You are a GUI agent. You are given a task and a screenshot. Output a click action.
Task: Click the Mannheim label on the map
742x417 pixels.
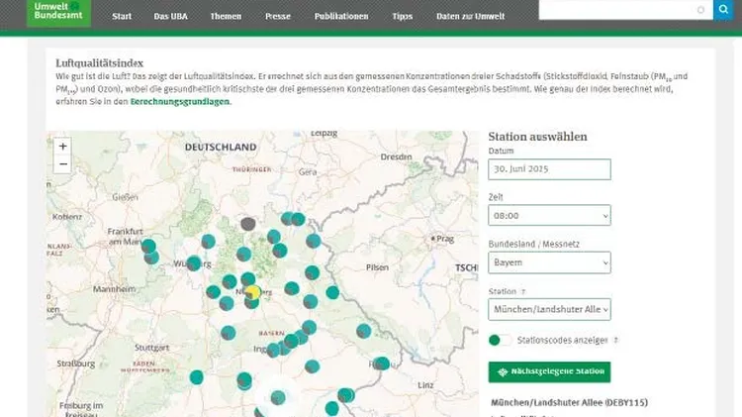tap(114, 289)
